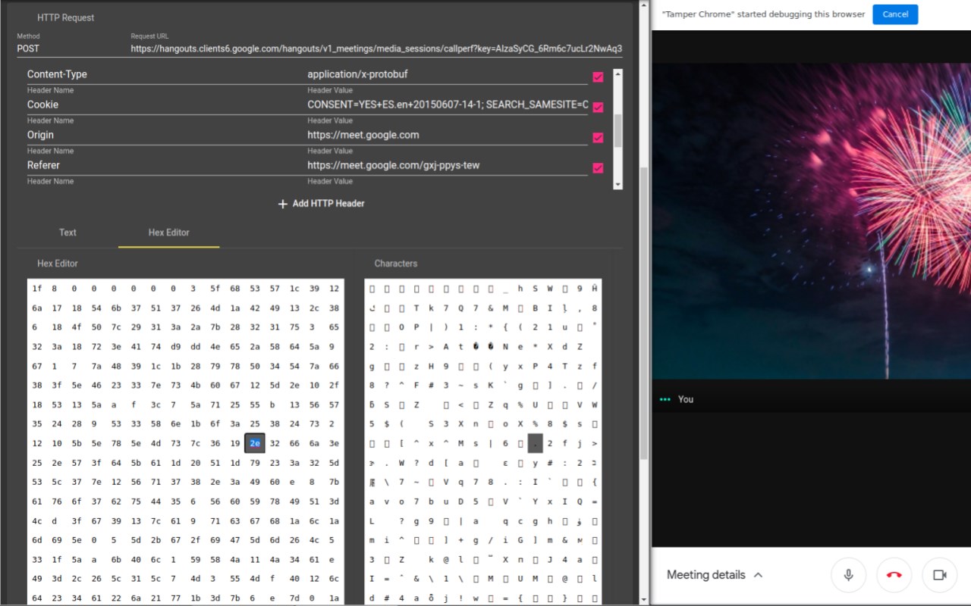Edit the Origin header value field

tap(447, 135)
